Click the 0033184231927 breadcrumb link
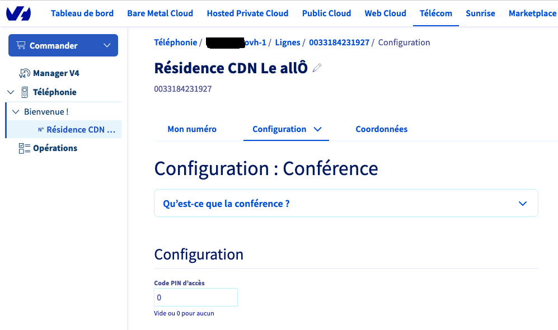Viewport: 558px width, 330px height. point(339,43)
